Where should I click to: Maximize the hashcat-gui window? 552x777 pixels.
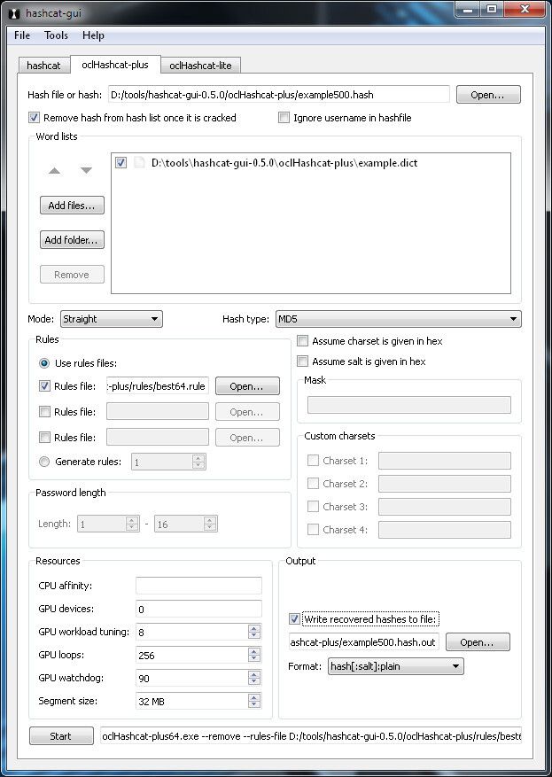click(x=492, y=10)
